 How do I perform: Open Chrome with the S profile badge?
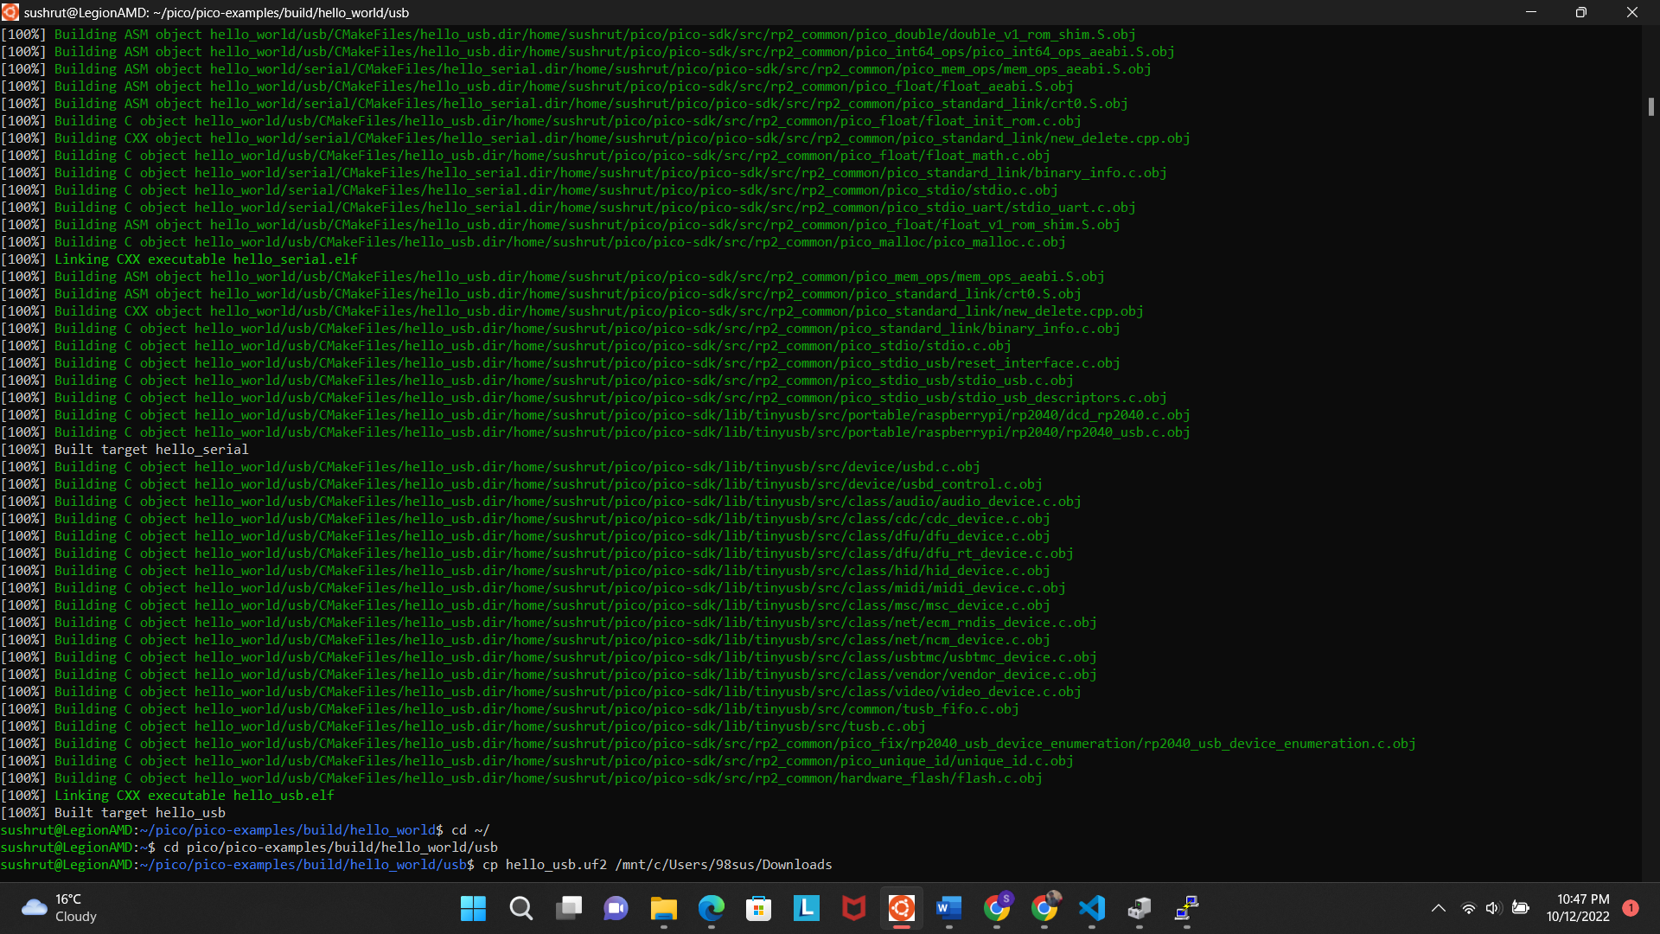[x=996, y=909]
